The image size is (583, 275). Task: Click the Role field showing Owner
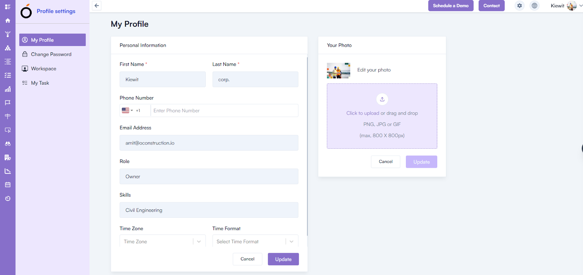(x=209, y=177)
